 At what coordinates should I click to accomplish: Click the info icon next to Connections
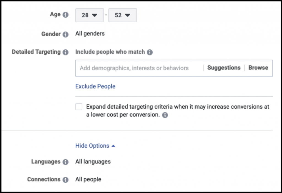click(66, 180)
